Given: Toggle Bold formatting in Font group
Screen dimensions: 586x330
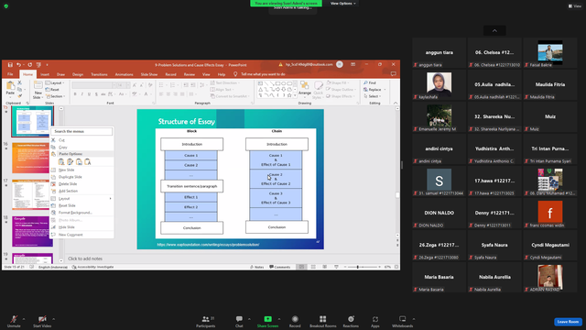Looking at the screenshot, I should pos(75,93).
